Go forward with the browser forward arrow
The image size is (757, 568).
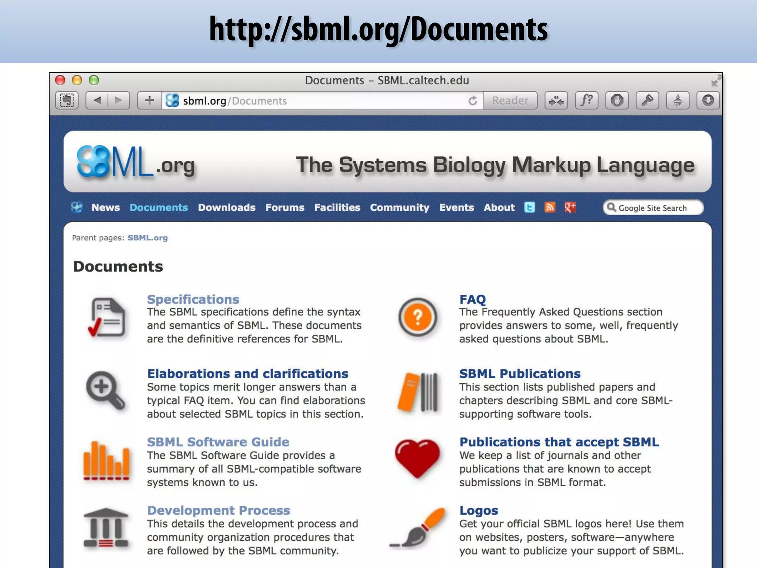click(x=119, y=100)
